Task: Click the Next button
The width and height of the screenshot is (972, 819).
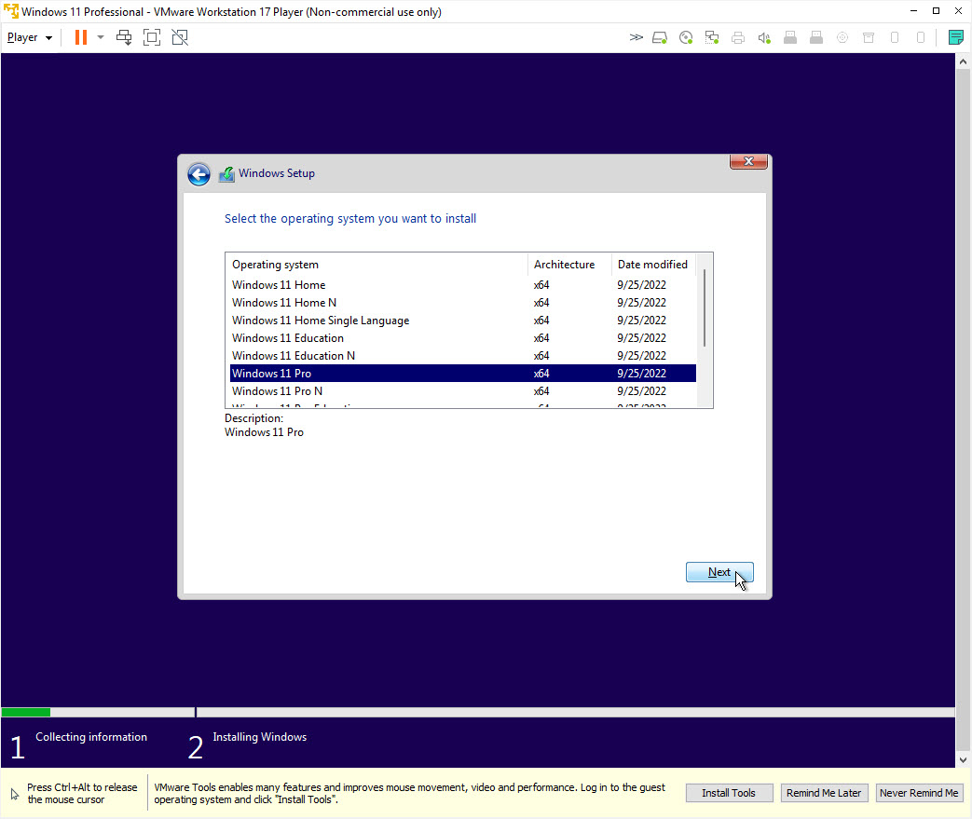Action: (719, 572)
